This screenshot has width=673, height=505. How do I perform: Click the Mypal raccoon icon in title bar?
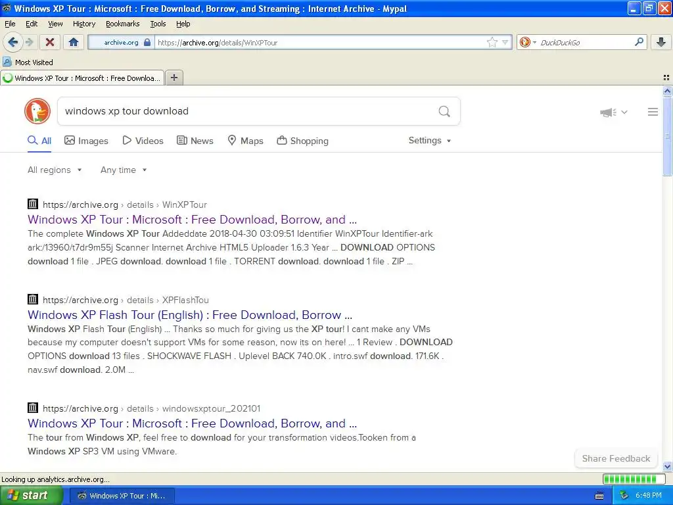coord(7,8)
